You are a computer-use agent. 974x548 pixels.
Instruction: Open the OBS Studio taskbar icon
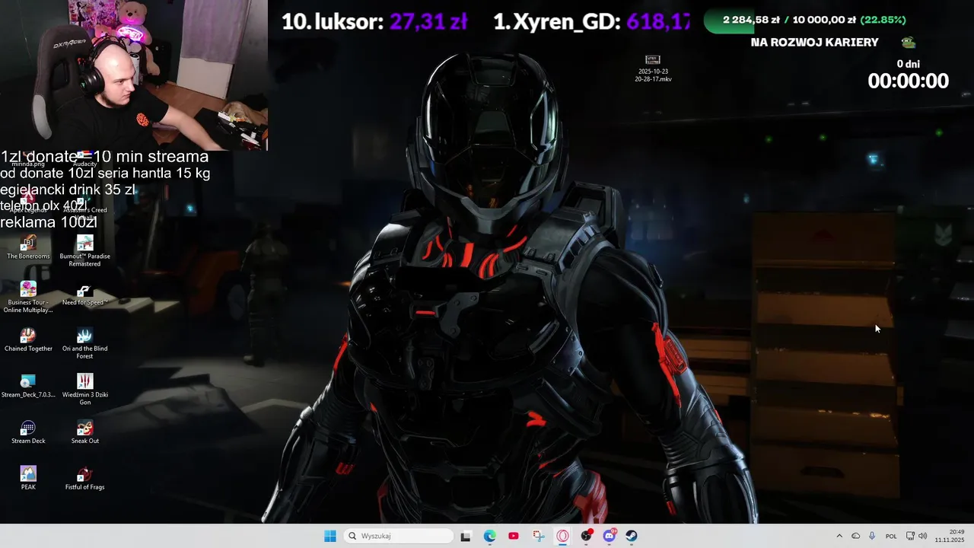(x=586, y=536)
